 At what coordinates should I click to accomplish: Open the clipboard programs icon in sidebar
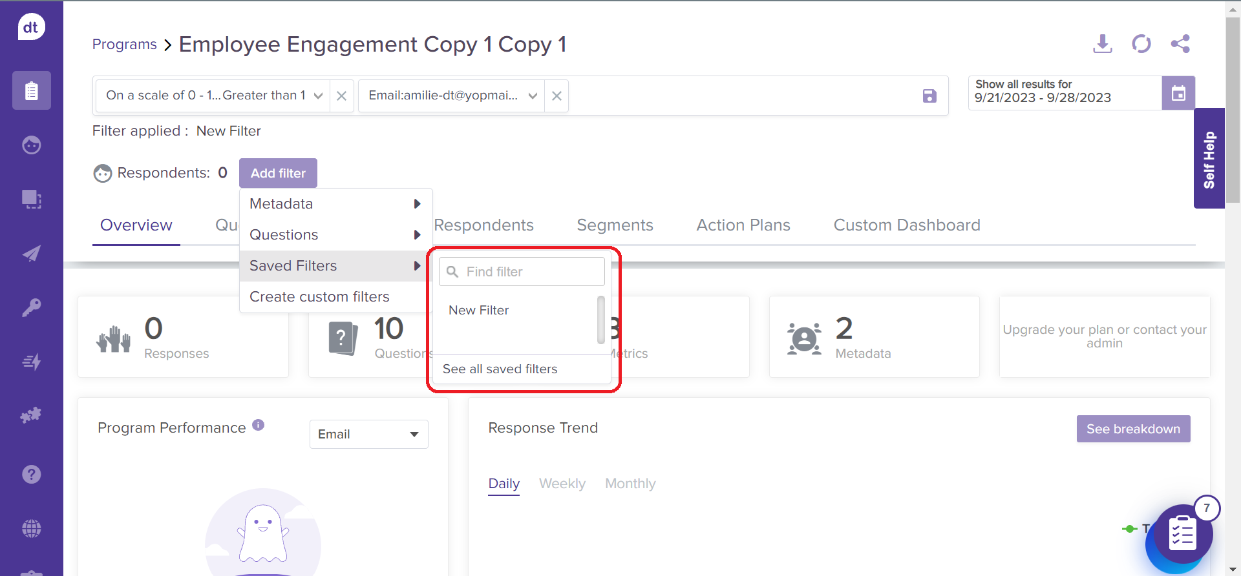click(x=31, y=90)
